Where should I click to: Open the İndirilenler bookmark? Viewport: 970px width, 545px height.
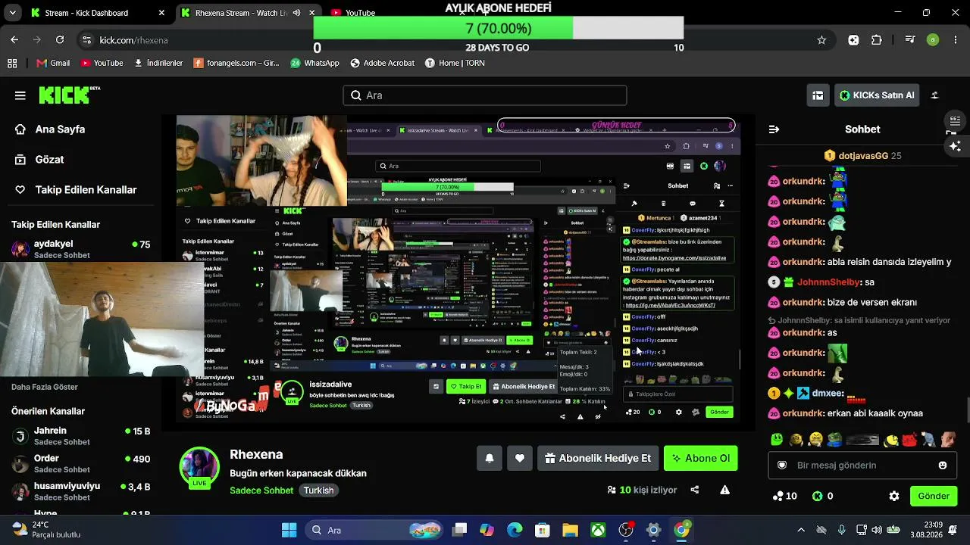(x=158, y=63)
